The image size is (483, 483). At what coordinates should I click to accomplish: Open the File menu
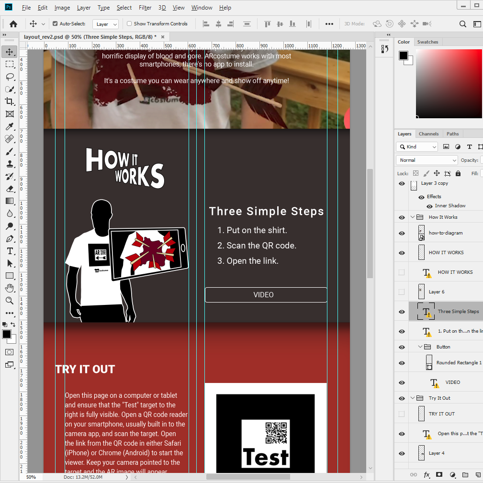pyautogui.click(x=26, y=8)
